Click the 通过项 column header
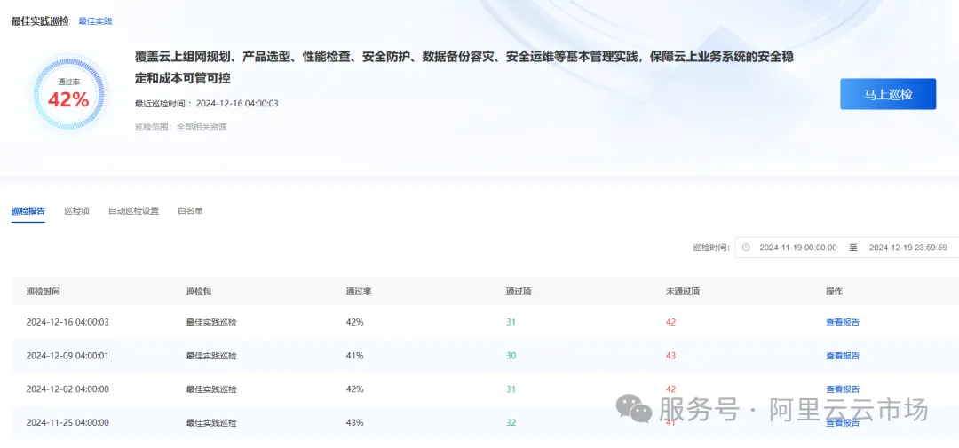 coord(519,291)
